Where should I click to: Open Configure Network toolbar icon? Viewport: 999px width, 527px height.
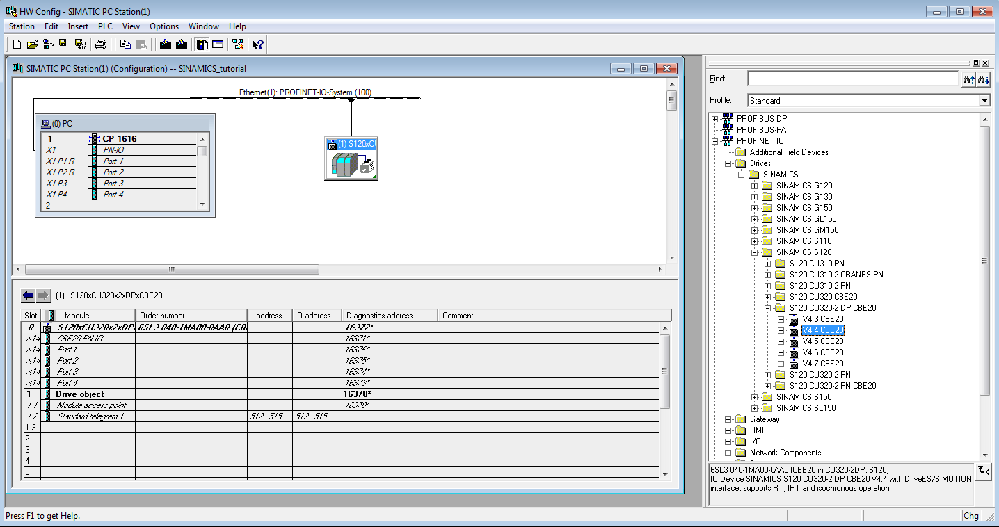[238, 44]
